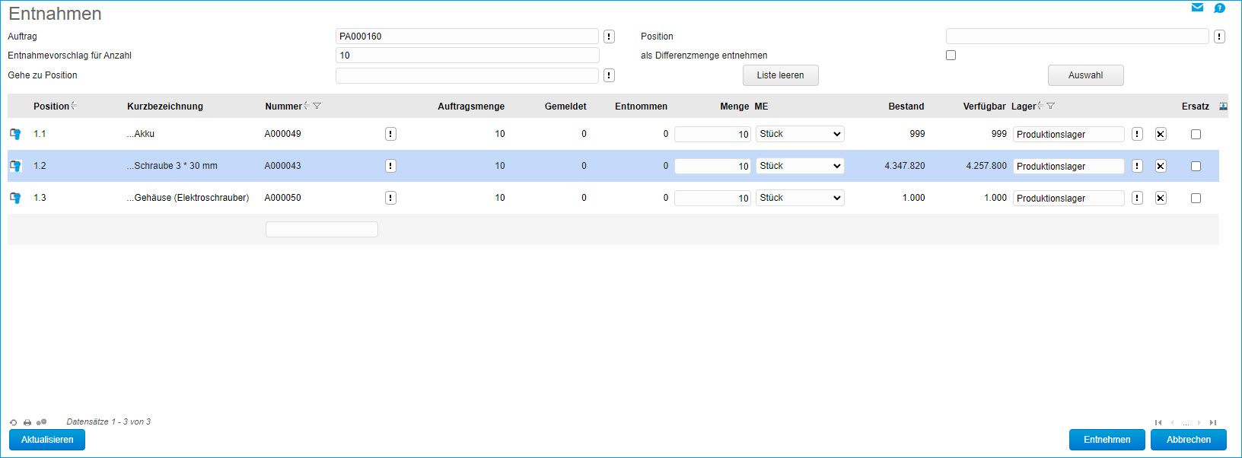The width and height of the screenshot is (1242, 458).
Task: Click the print icon in footer
Action: 27,422
